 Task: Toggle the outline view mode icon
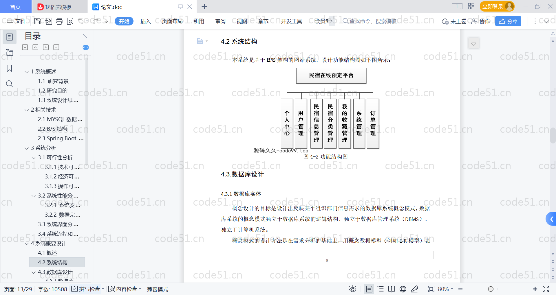coord(381,289)
